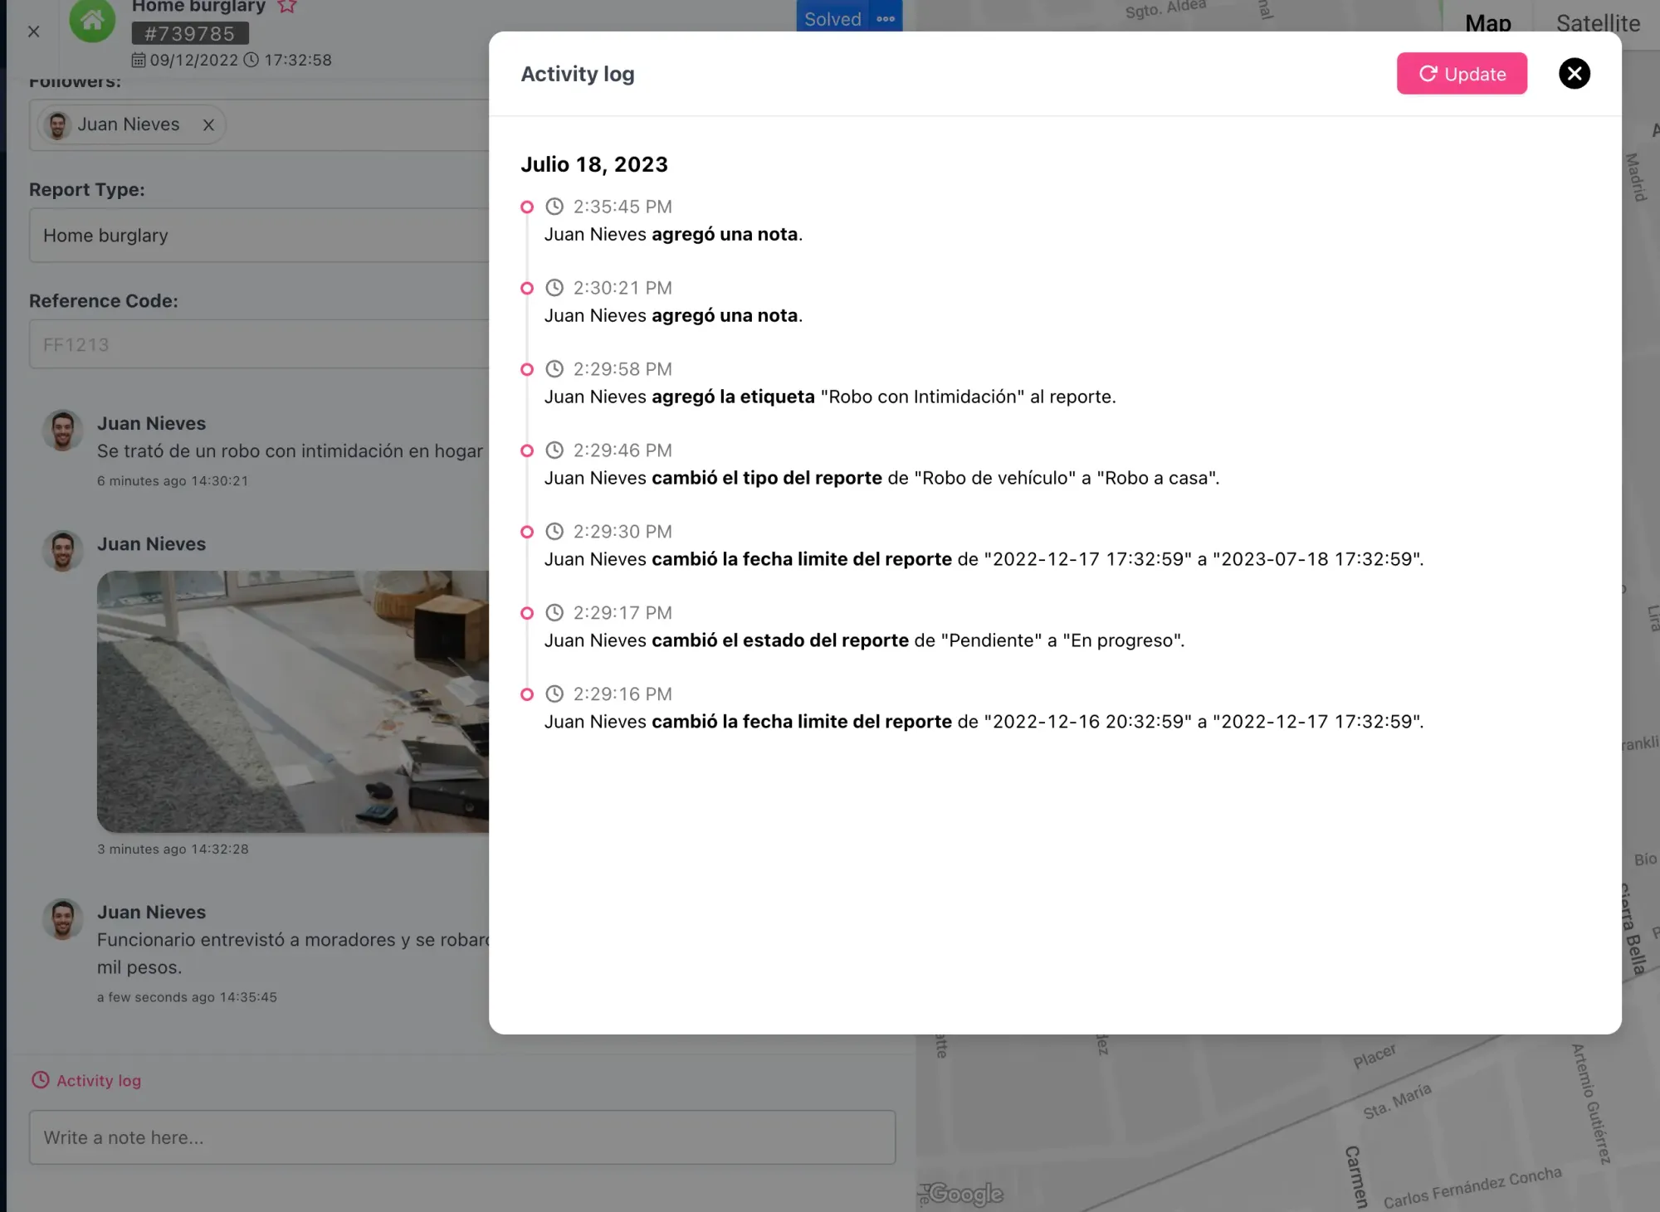Click the home icon on the report header
The width and height of the screenshot is (1660, 1212).
93,22
